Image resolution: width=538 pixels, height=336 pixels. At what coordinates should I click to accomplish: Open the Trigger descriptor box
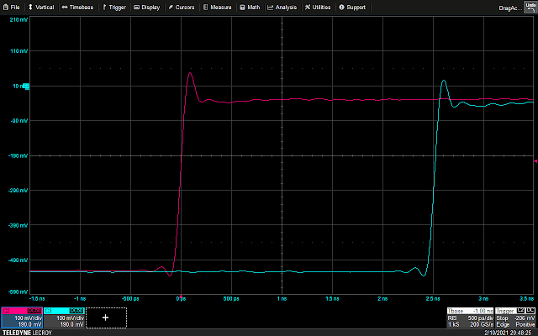515,318
